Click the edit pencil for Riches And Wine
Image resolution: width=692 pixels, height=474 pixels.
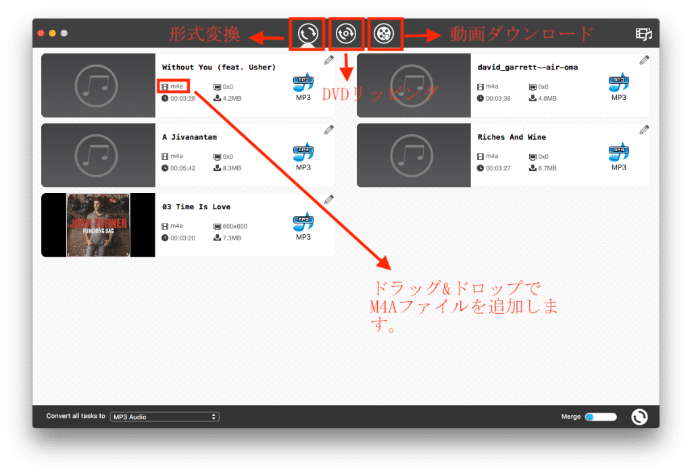click(x=644, y=130)
